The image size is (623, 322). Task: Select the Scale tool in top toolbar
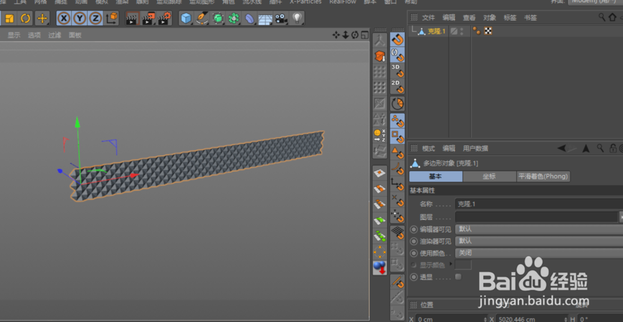coord(9,18)
